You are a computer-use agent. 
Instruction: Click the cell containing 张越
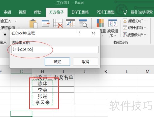pyautogui.click(x=43, y=96)
